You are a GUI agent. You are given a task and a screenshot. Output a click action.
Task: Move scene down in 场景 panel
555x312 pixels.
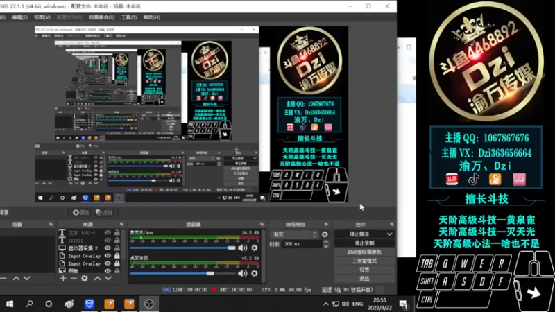coord(27,279)
